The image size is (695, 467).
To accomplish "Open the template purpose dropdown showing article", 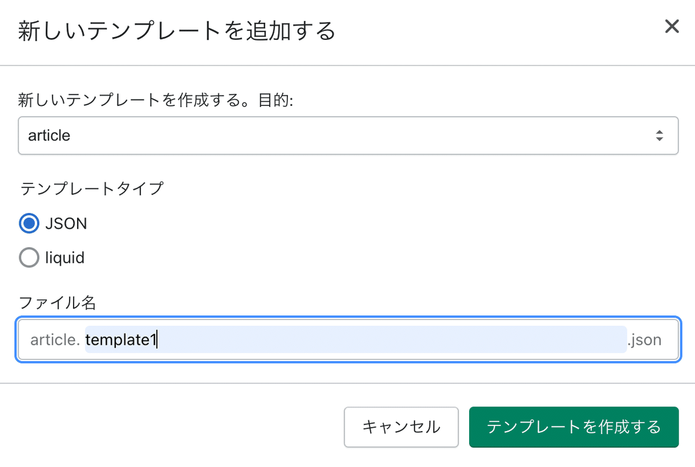I will tap(348, 135).
